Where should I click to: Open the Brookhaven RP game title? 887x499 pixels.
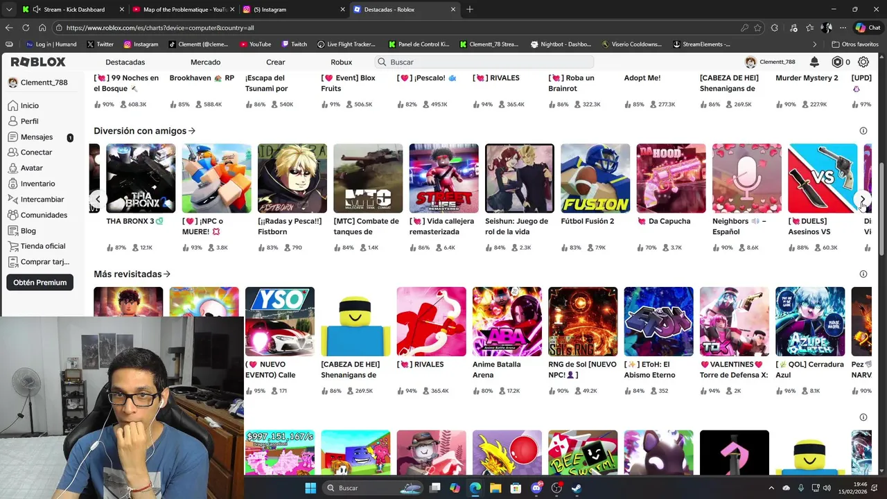[x=202, y=78]
